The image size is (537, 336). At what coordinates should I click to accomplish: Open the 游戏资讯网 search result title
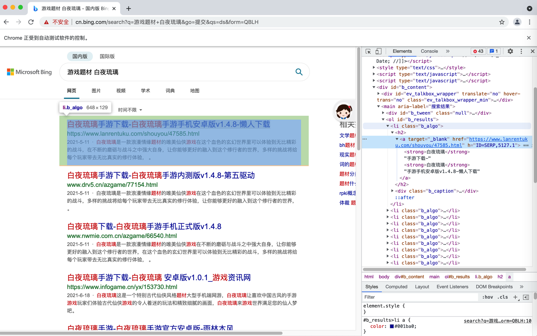point(159,278)
